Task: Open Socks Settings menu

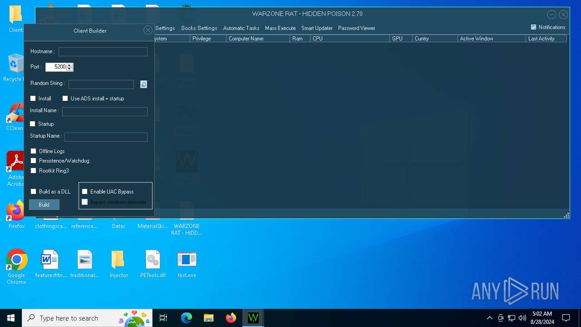Action: pyautogui.click(x=199, y=28)
